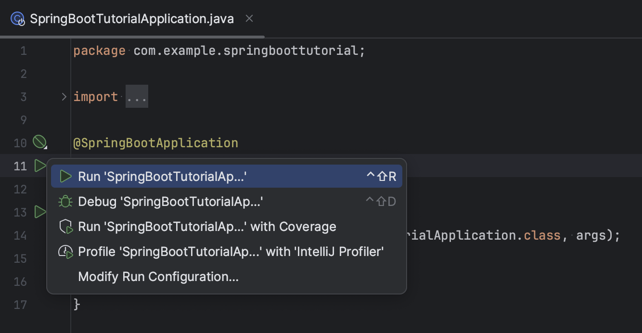The width and height of the screenshot is (642, 333).
Task: Click the IntelliJ Profiler icon in the menu
Action: point(65,251)
